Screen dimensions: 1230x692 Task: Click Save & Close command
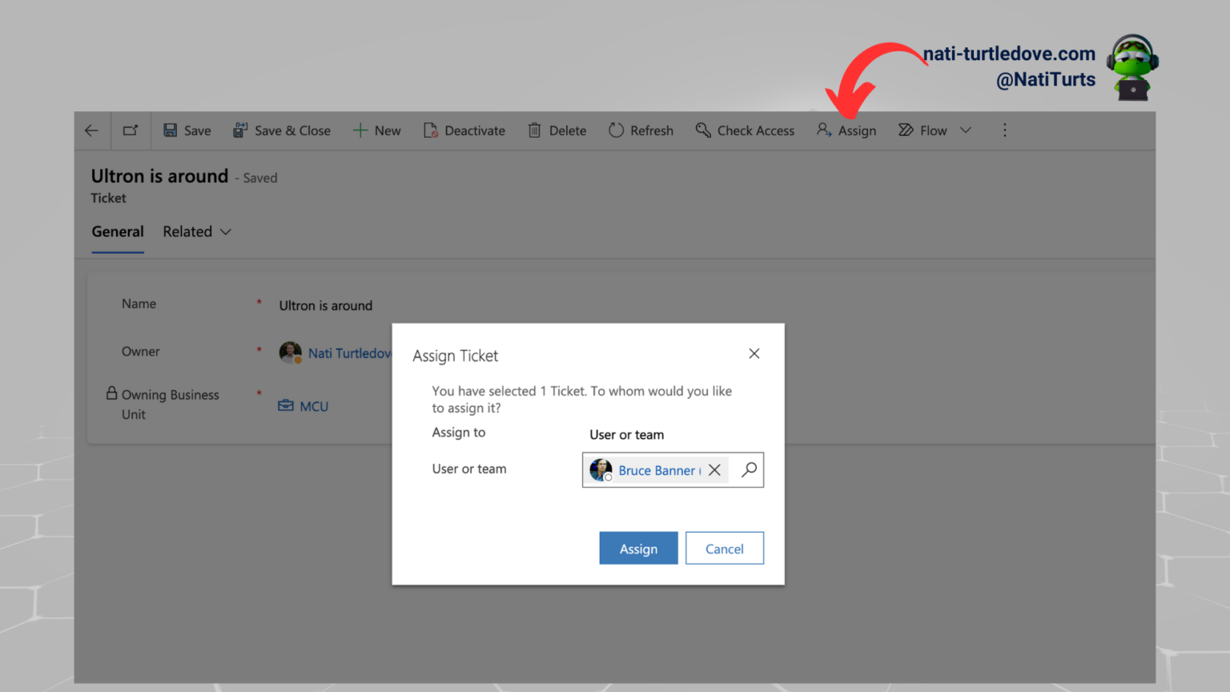pyautogui.click(x=282, y=131)
